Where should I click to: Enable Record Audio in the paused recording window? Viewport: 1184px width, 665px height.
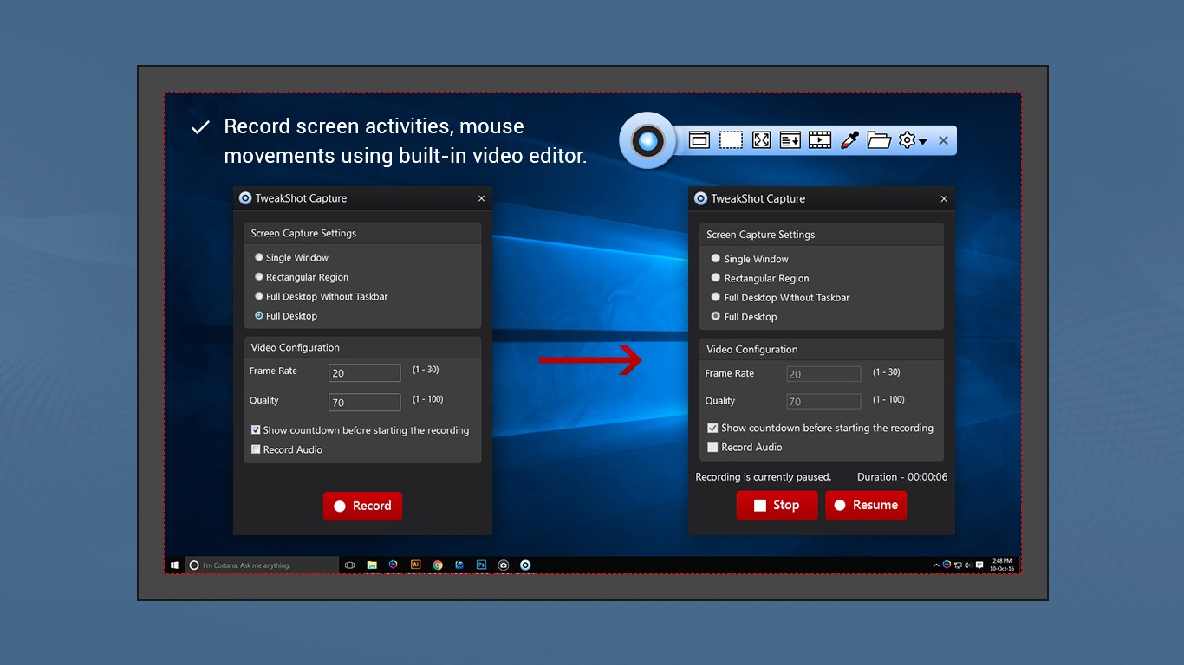[712, 447]
